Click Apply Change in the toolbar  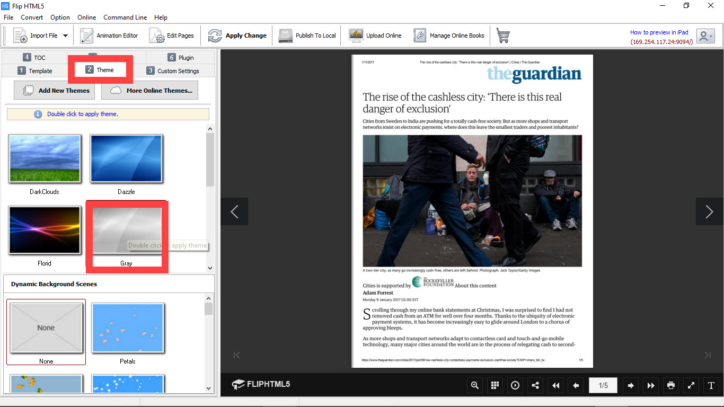(237, 36)
